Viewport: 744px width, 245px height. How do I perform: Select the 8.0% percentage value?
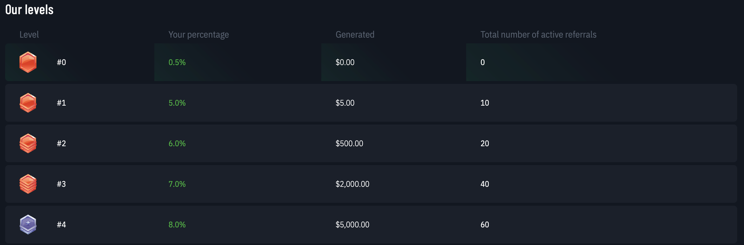[x=177, y=225]
